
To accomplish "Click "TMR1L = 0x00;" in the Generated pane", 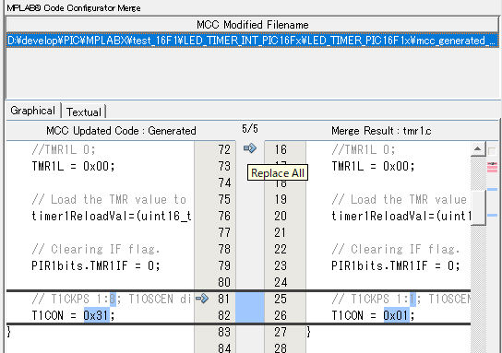I will 73,166.
